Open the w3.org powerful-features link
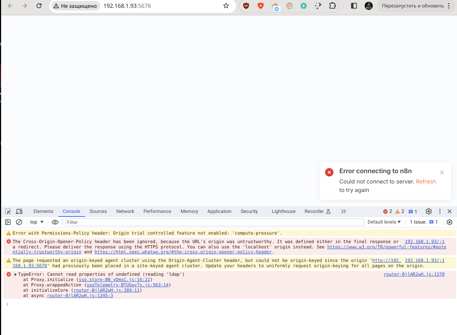Image resolution: width=457 pixels, height=335 pixels. click(x=387, y=247)
